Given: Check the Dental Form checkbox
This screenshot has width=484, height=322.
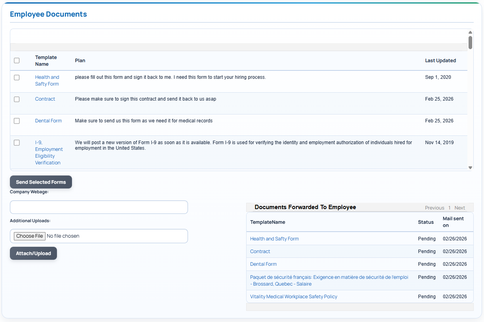Looking at the screenshot, I should point(17,121).
